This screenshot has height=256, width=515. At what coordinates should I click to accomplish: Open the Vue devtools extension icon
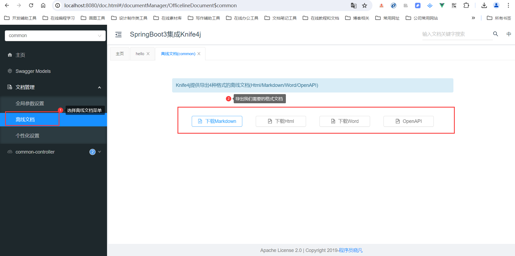coord(442,5)
